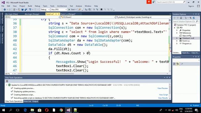The width and height of the screenshot is (201, 113).
Task: Switch to the Class View tab
Action: [x=195, y=53]
